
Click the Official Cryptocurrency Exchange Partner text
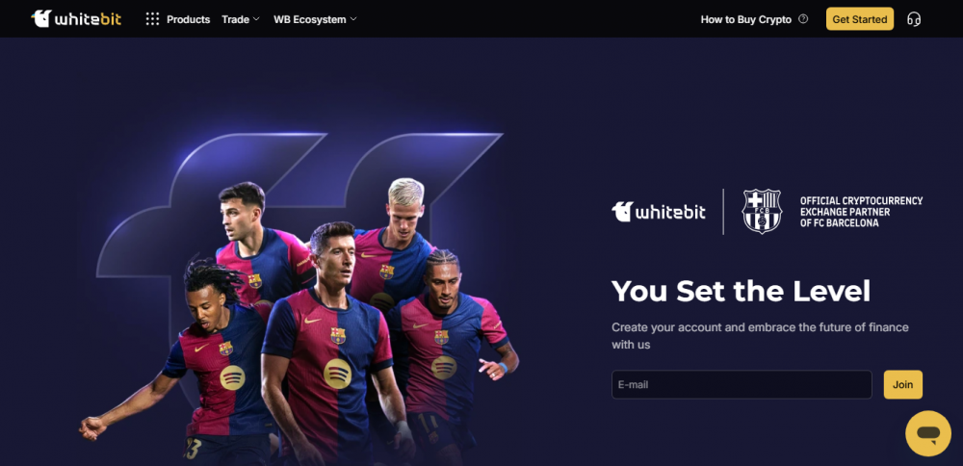tap(861, 212)
